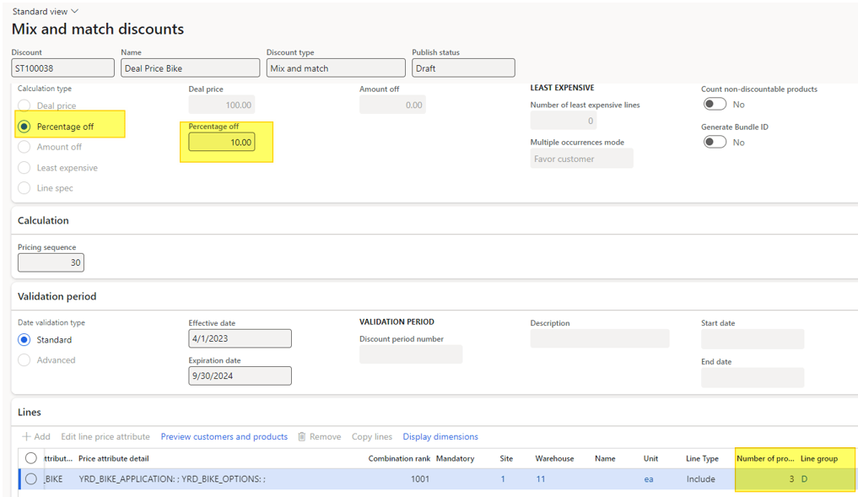Click Copy lines

click(x=371, y=436)
